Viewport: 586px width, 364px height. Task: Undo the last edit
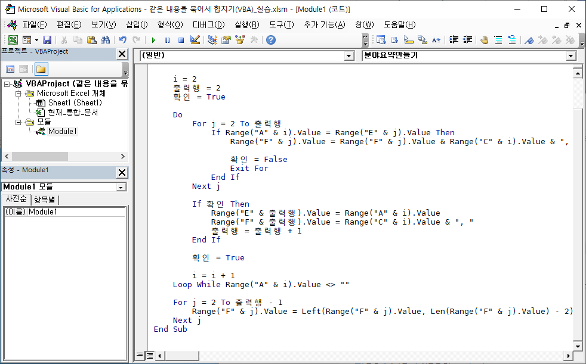coord(122,40)
